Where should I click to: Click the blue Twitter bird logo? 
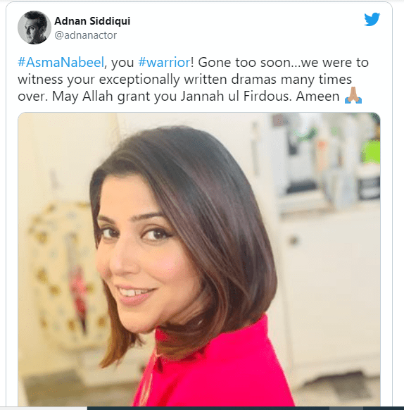[x=372, y=19]
